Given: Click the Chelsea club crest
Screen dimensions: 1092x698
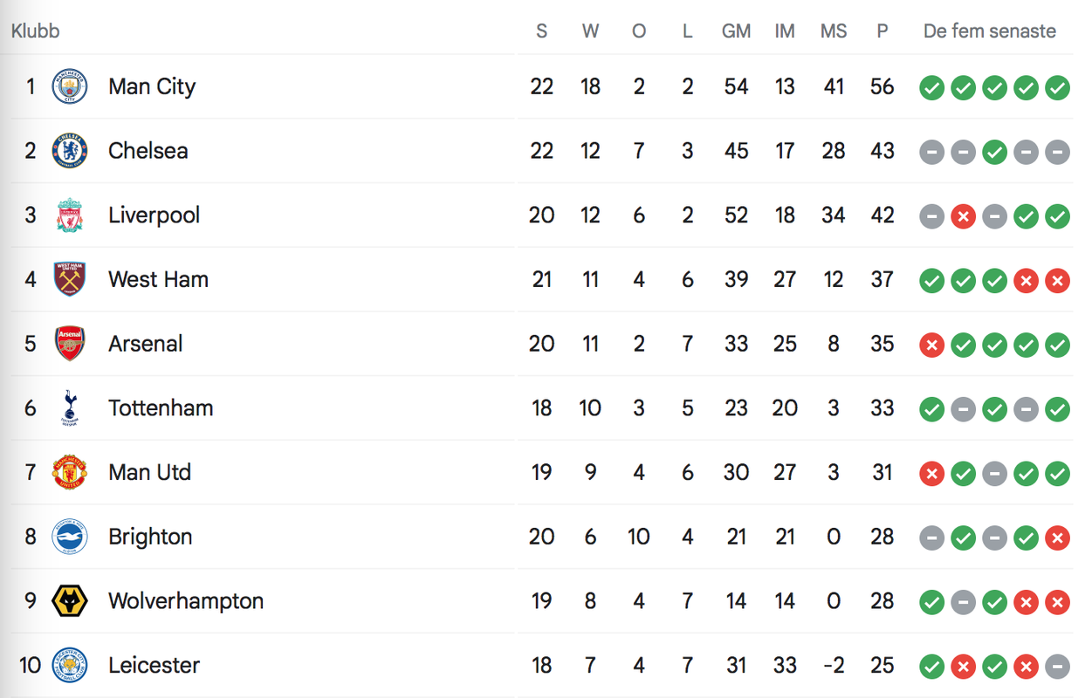Looking at the screenshot, I should tap(70, 151).
